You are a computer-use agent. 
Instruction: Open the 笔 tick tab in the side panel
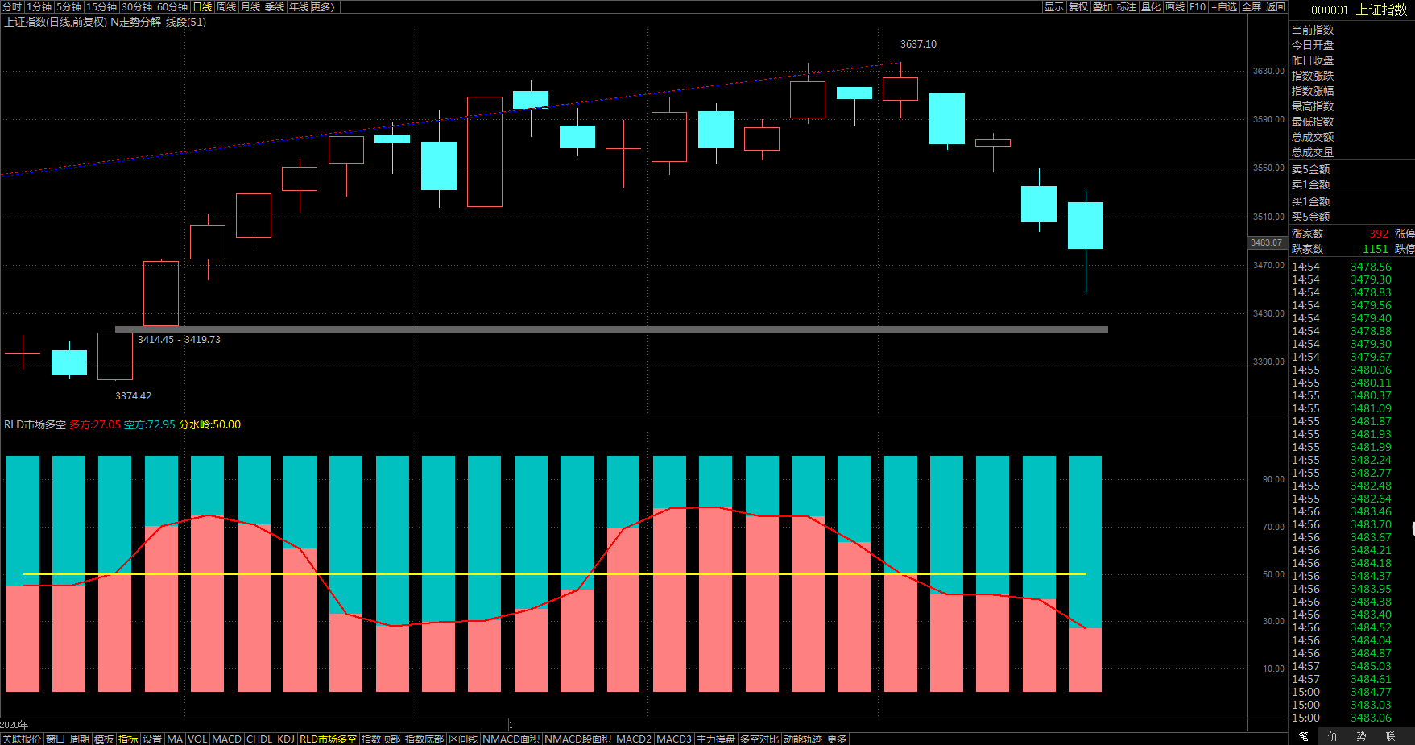click(1304, 736)
